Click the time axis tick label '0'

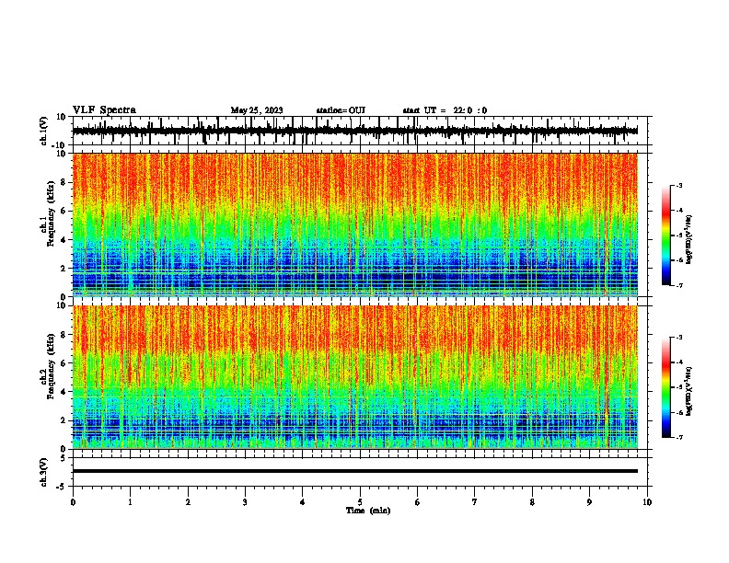click(73, 502)
